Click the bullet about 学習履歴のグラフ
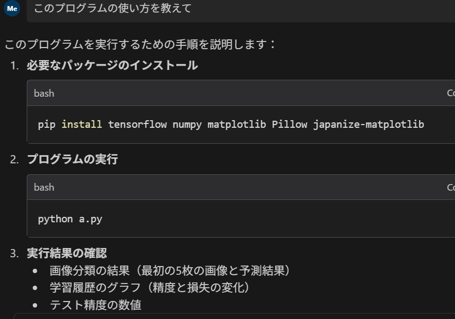The width and height of the screenshot is (455, 319). 149,288
